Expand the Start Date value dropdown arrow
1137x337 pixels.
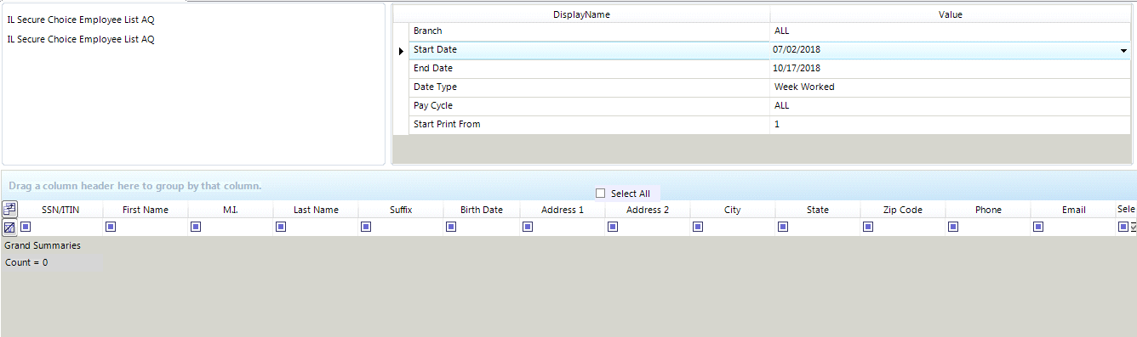[1123, 51]
